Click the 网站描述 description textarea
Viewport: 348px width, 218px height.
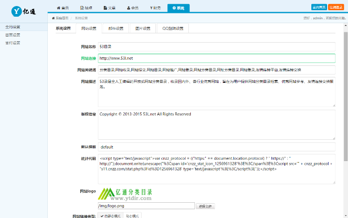click(x=217, y=92)
